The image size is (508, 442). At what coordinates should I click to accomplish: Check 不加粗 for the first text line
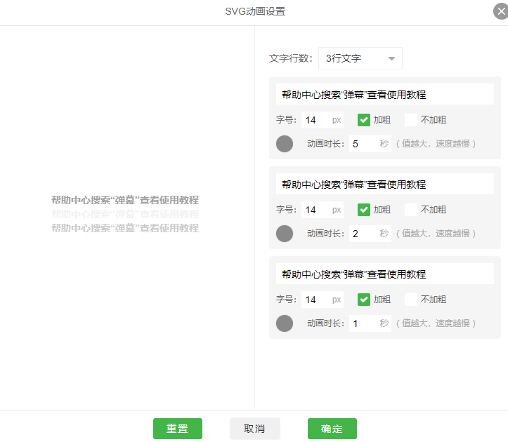[x=411, y=120]
